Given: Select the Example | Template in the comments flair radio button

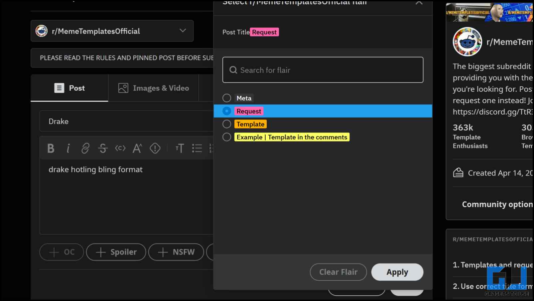Looking at the screenshot, I should 227,137.
